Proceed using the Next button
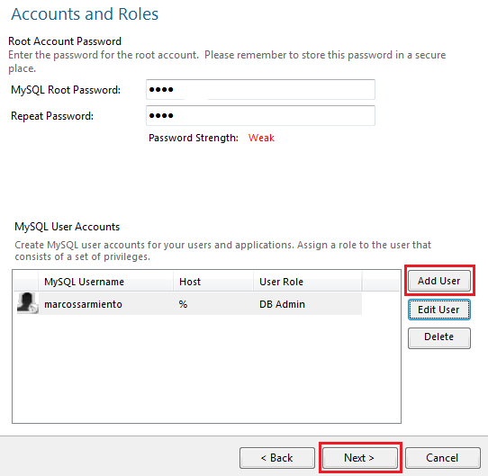The image size is (488, 476). 360,458
